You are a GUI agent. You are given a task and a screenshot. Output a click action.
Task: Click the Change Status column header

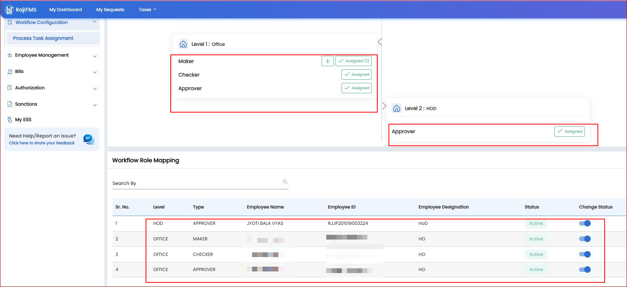[595, 207]
